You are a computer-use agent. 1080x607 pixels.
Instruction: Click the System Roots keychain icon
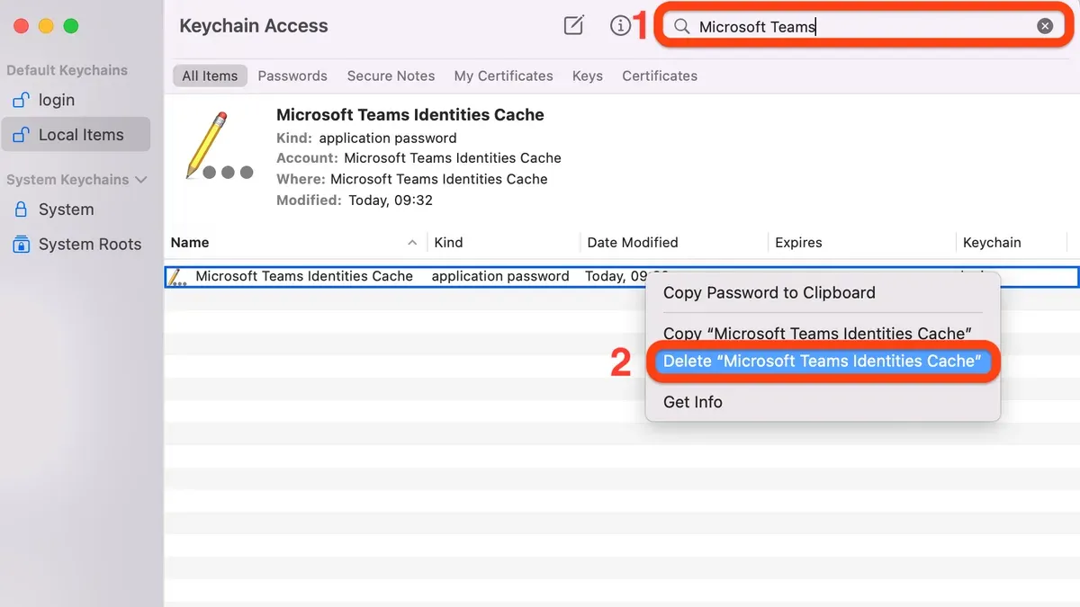pyautogui.click(x=21, y=244)
